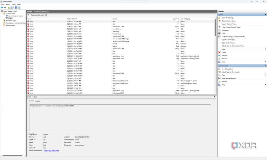Screen dimensions: 267x160
Task: Click the Rename icon in Actions pane
Action: point(219,55)
